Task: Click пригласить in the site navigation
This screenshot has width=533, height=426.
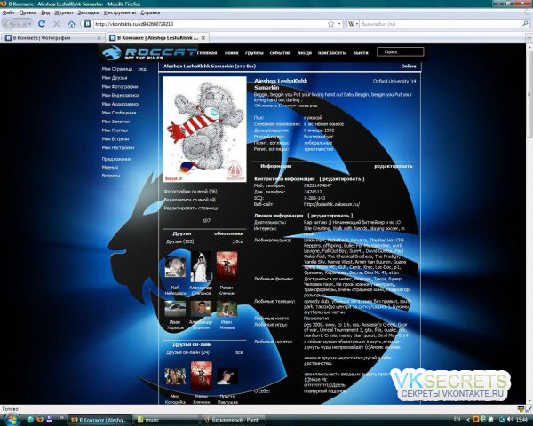Action: pos(331,53)
